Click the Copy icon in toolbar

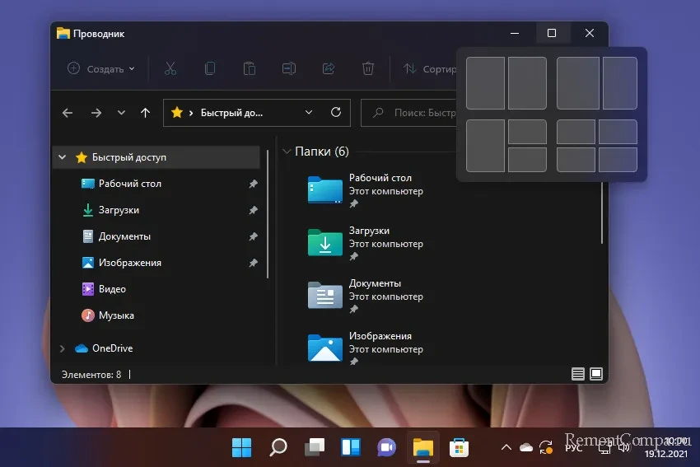click(x=210, y=69)
